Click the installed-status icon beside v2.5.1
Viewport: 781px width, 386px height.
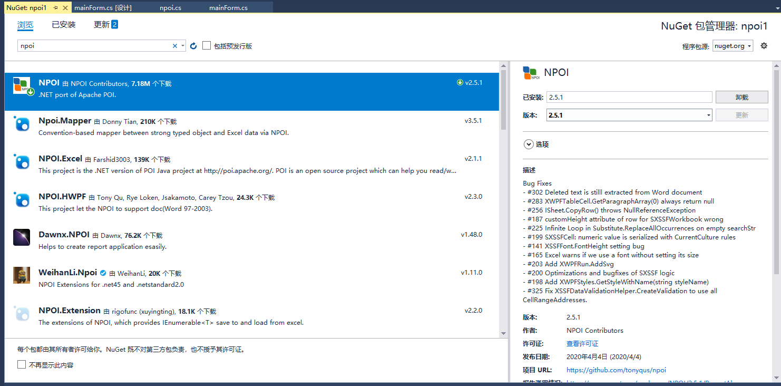click(x=460, y=82)
